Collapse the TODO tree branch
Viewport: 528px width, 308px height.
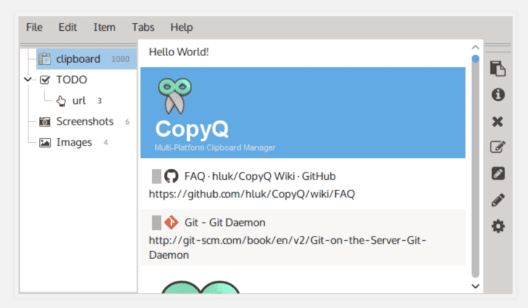click(x=28, y=80)
